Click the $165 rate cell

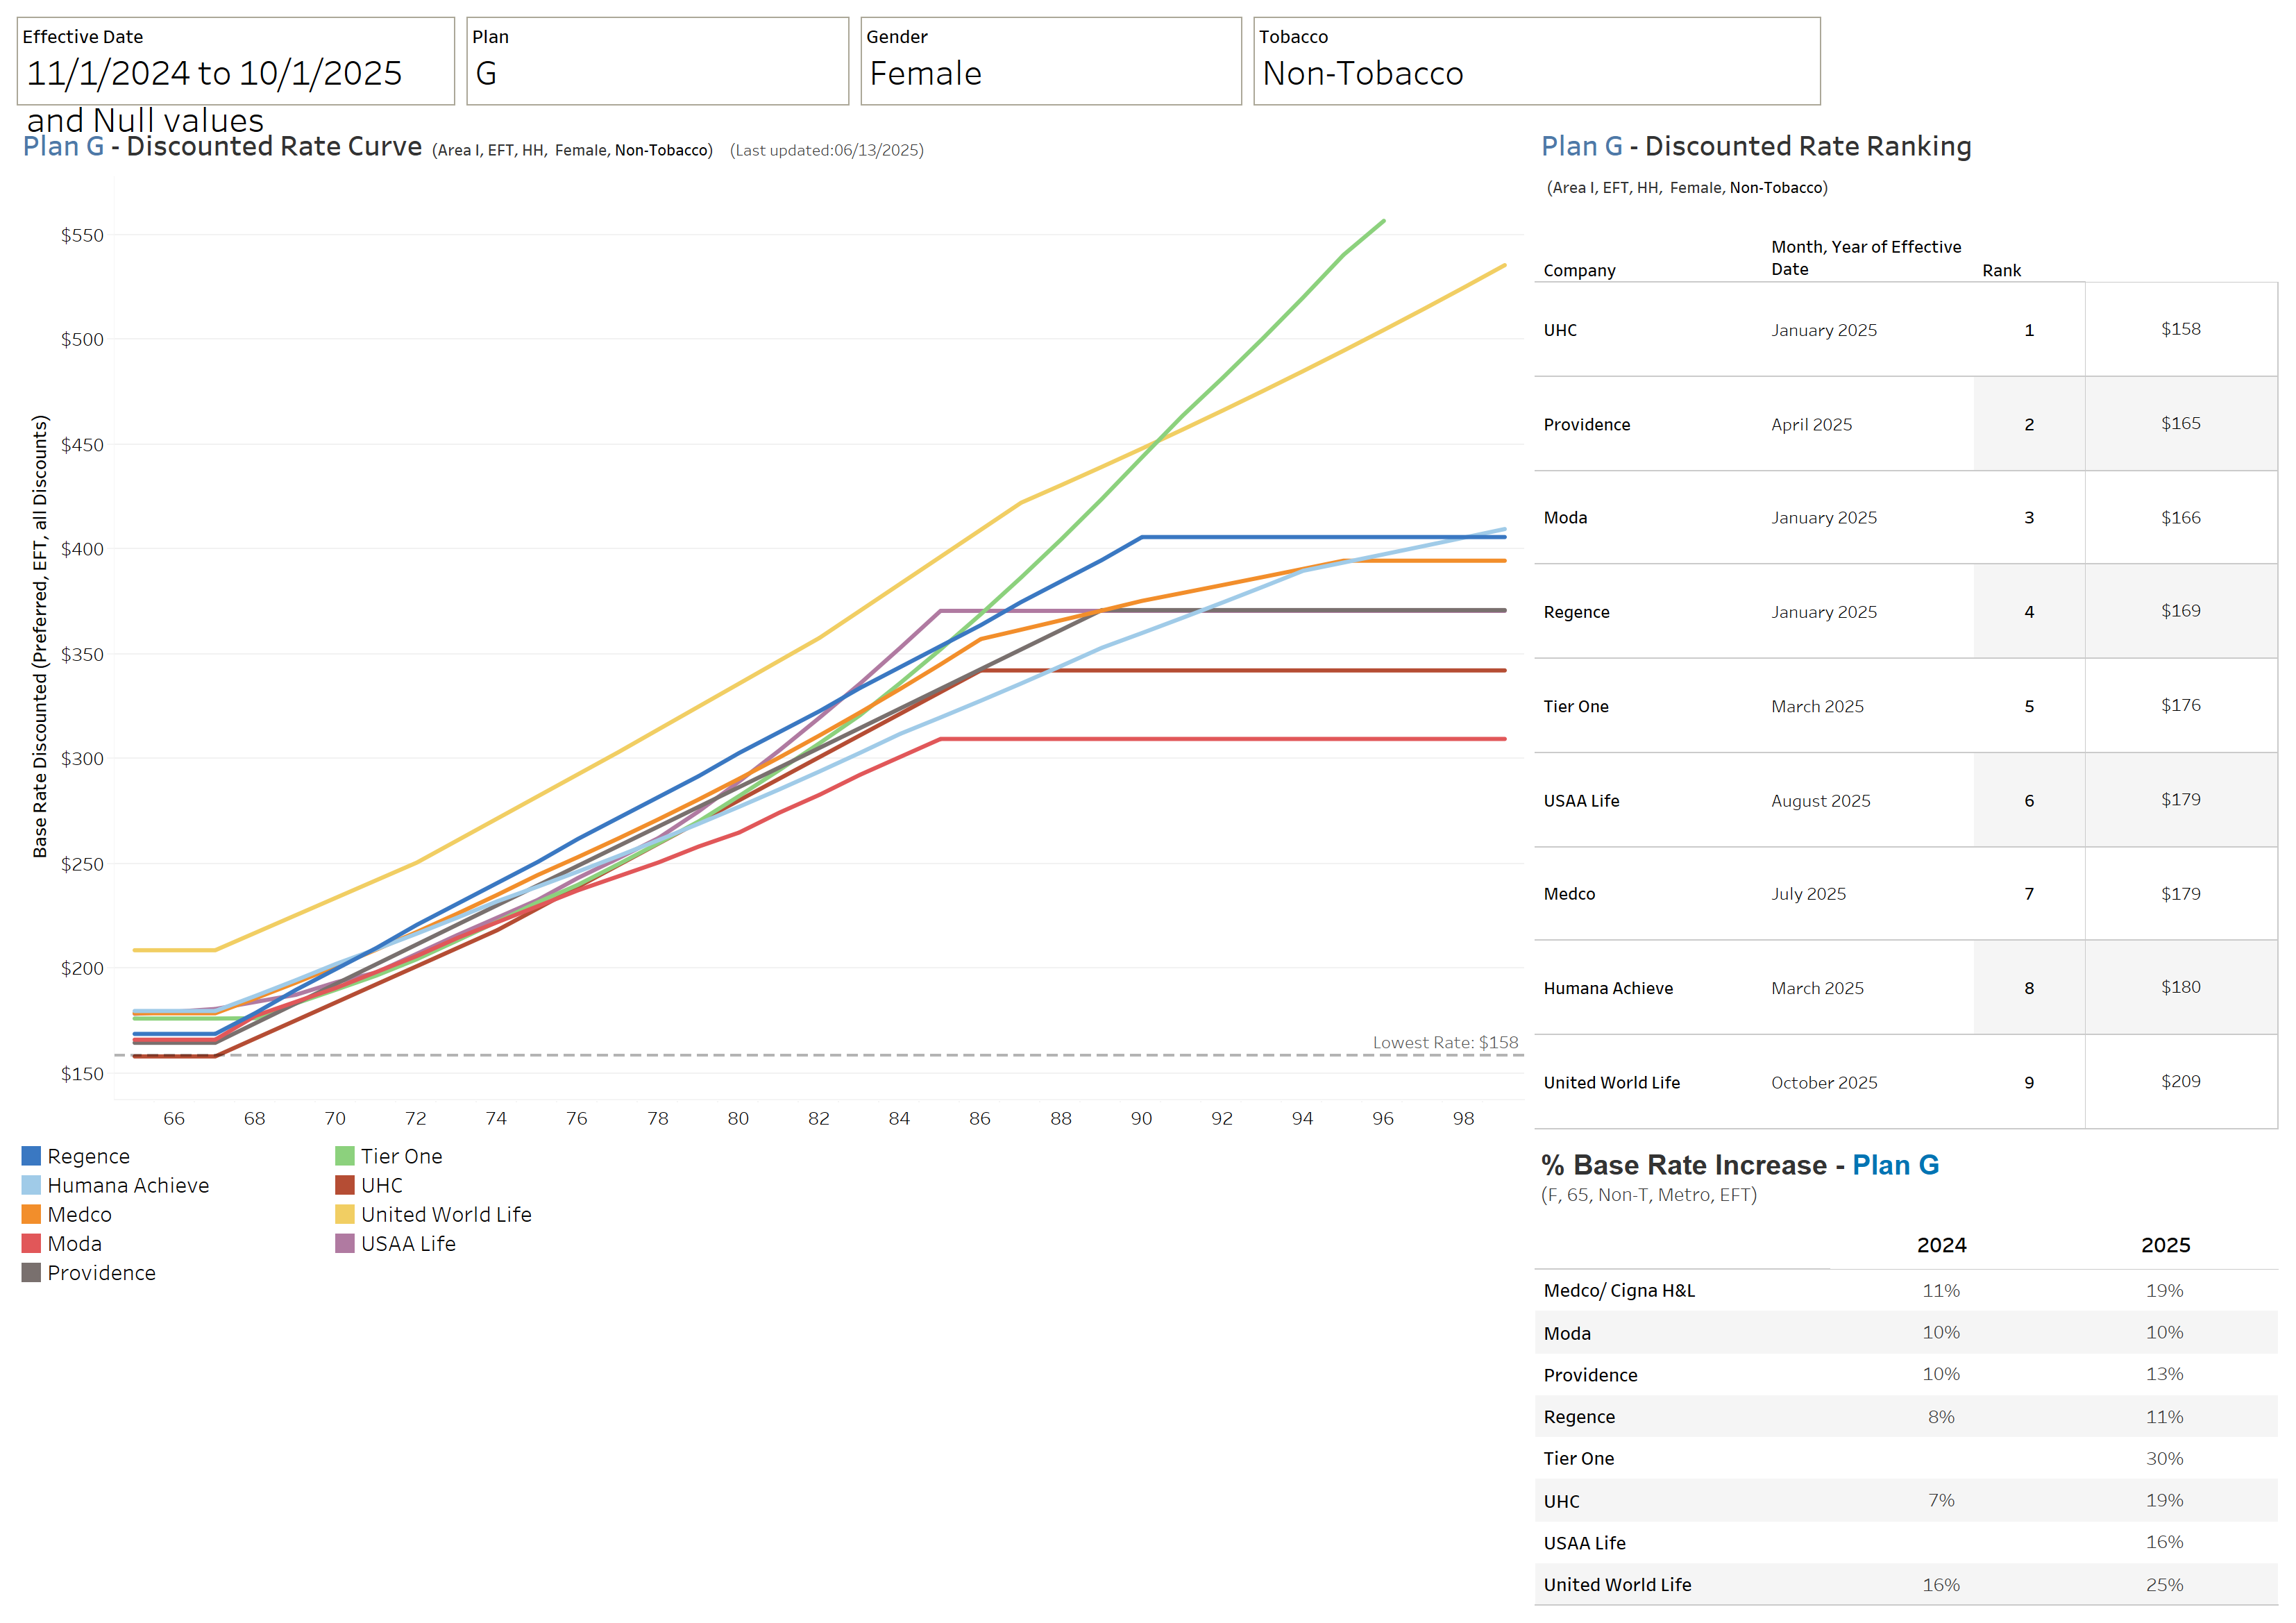click(x=2180, y=423)
